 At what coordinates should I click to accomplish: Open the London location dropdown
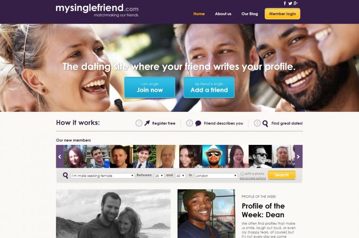point(216,175)
